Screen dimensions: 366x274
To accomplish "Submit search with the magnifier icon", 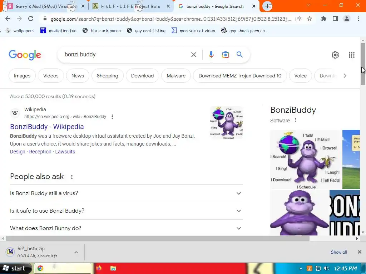I will 240,55.
